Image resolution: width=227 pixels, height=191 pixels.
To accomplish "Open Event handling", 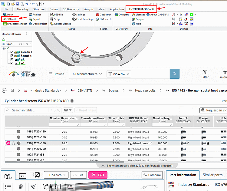I will tap(82, 19).
